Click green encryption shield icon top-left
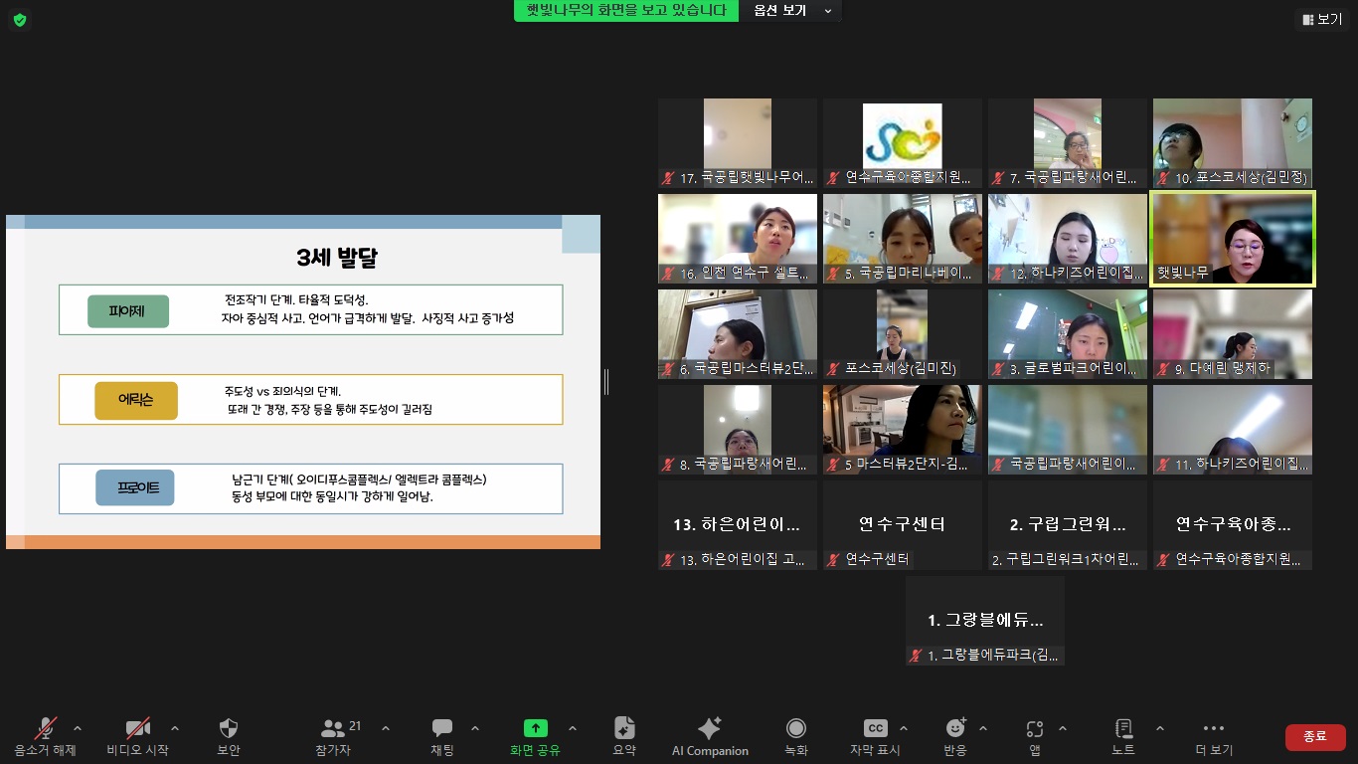 20,19
